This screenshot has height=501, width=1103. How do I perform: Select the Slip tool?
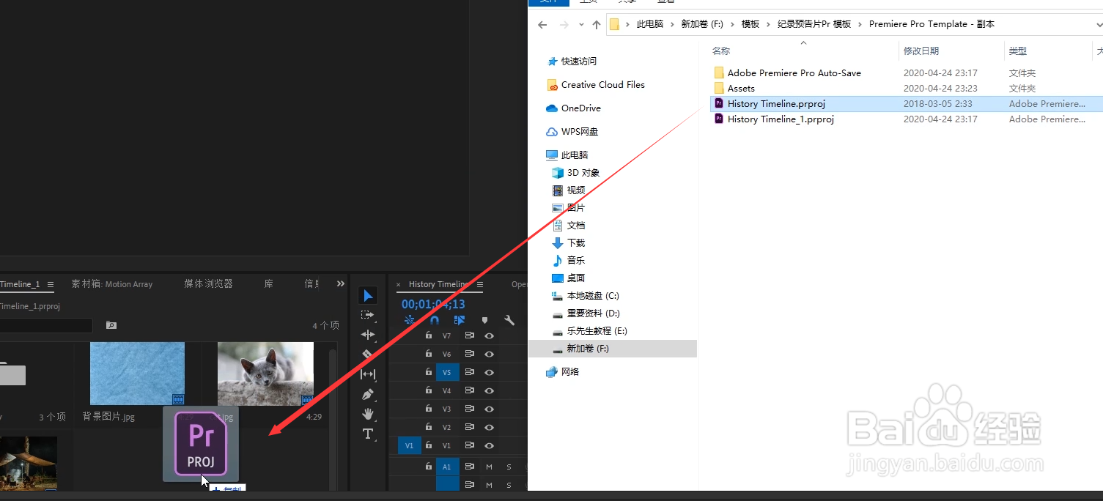(x=368, y=374)
